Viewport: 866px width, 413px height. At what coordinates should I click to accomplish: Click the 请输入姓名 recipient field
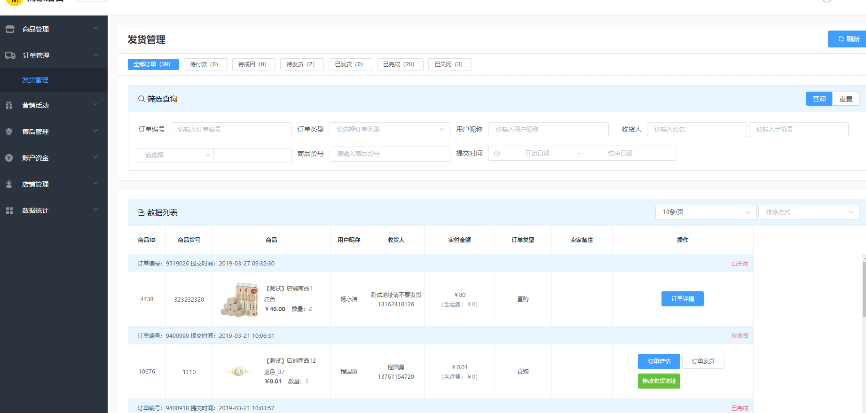[x=697, y=129]
